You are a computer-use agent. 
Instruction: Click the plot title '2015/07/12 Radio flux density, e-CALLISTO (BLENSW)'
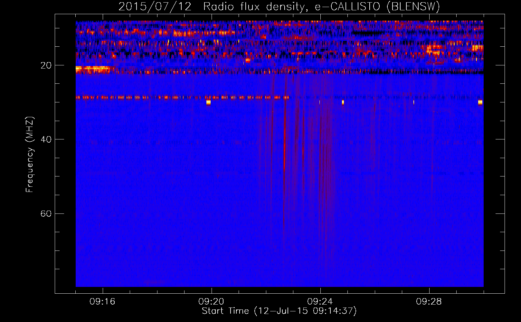pyautogui.click(x=279, y=7)
